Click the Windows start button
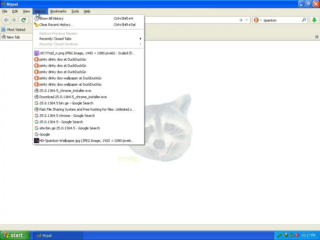The width and height of the screenshot is (320, 240). 15,235
